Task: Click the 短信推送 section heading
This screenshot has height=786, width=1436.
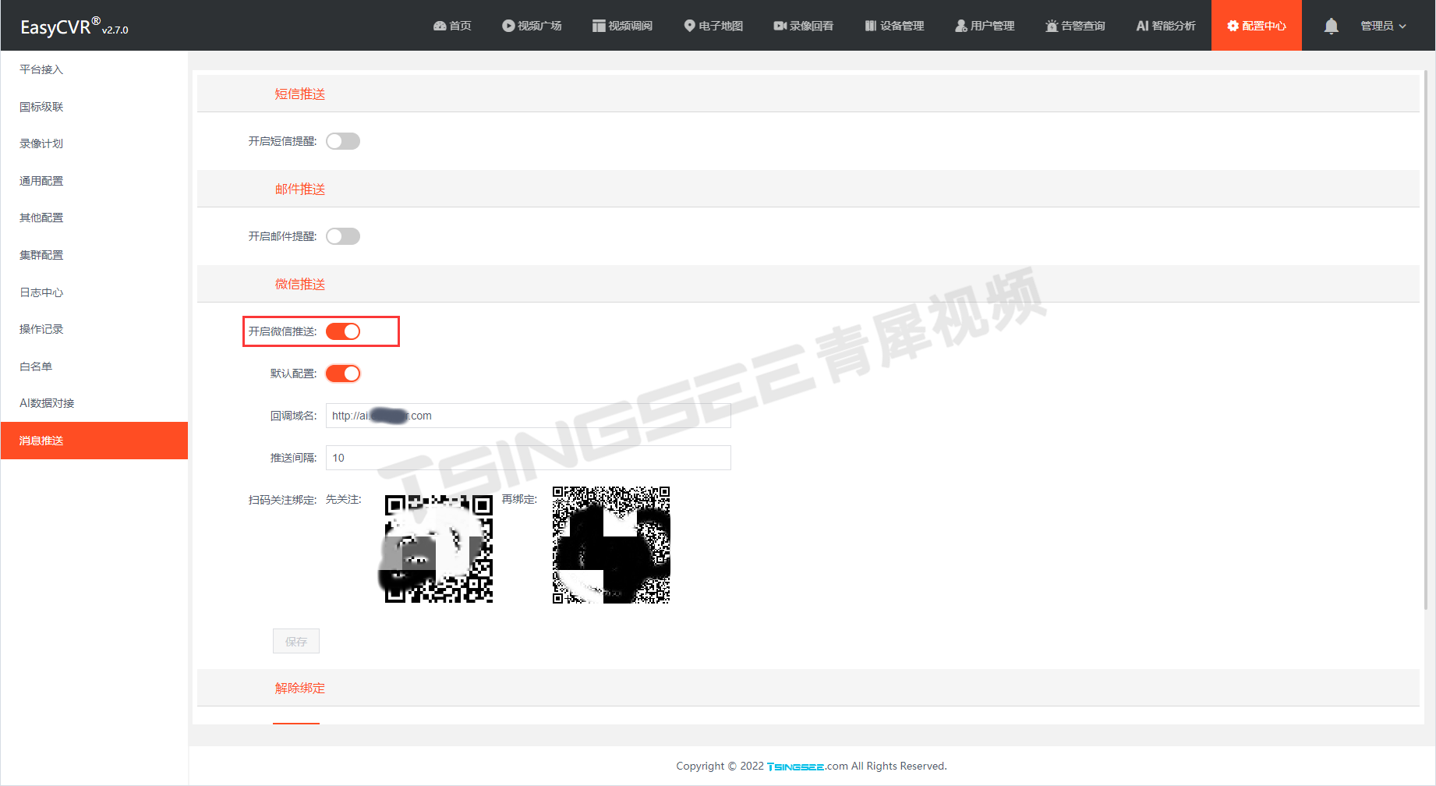Action: coord(300,94)
